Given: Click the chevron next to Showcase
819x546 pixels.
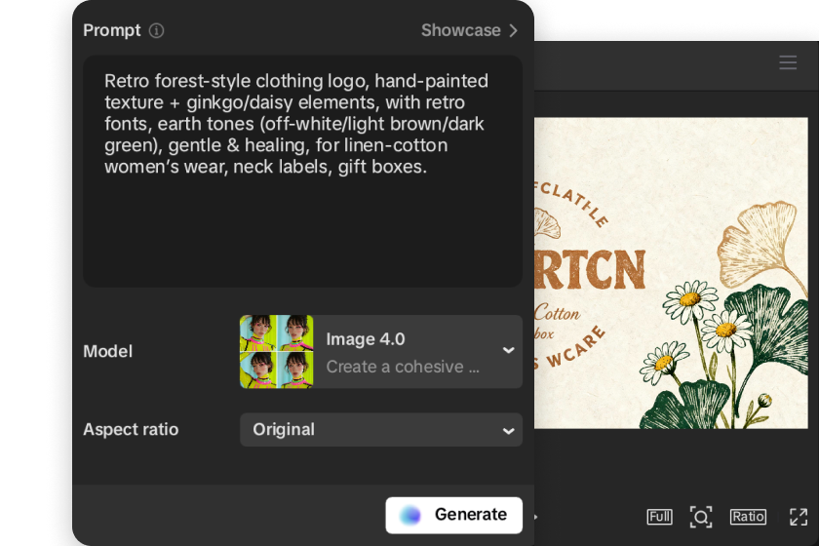Looking at the screenshot, I should point(513,30).
